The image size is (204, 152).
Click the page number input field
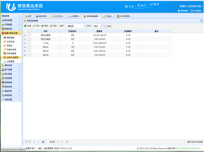pos(47,142)
